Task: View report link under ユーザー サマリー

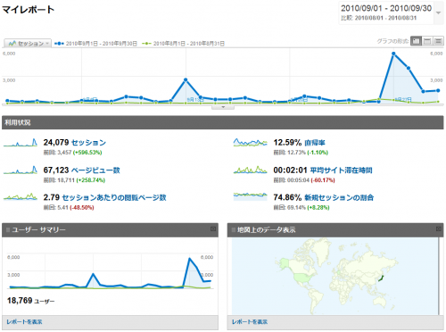Action: 24,322
